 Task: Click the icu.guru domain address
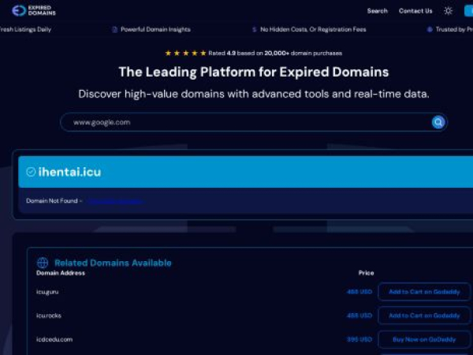tap(48, 292)
